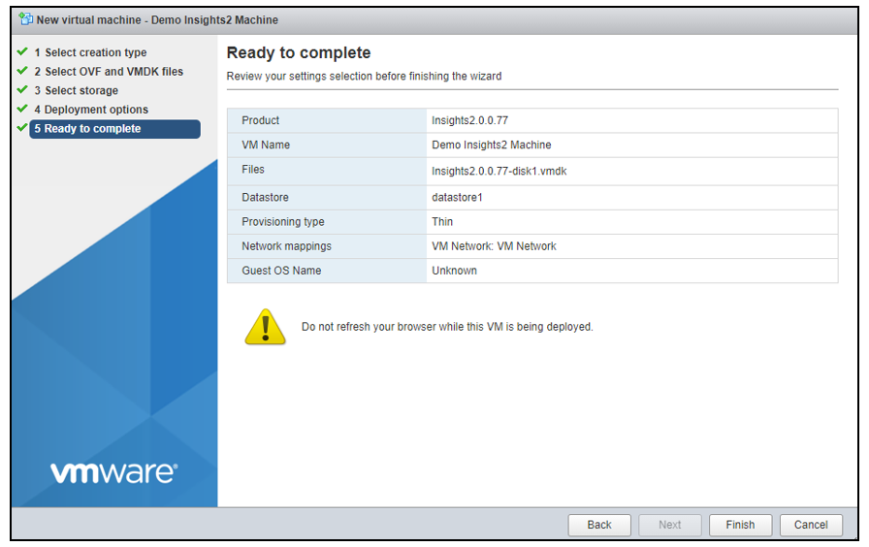The width and height of the screenshot is (869, 547).
Task: Click the Product label cell
Action: point(327,120)
